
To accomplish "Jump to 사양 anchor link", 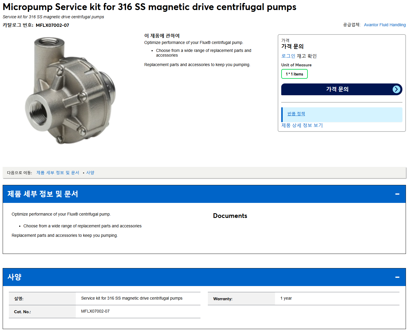I will (x=90, y=173).
